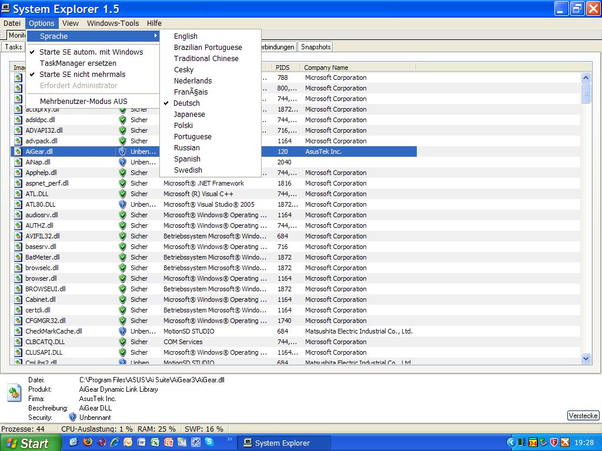Toggle 'Starte SE autom. mit Windows' option
602x451 pixels.
point(91,52)
